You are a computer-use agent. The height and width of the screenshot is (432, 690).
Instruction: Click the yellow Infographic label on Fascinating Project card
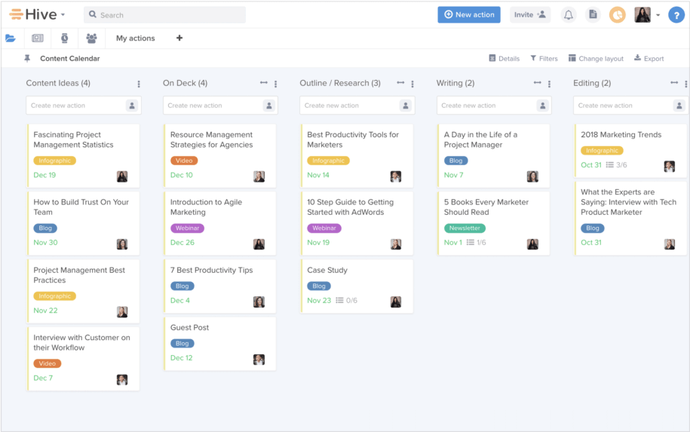(54, 161)
